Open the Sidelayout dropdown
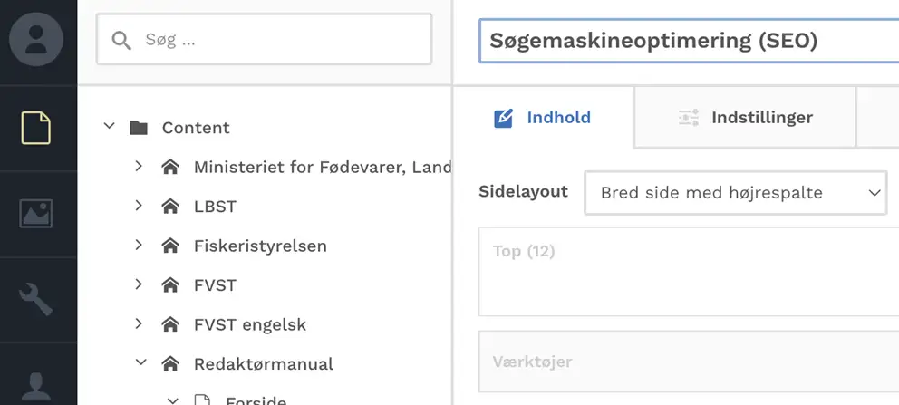 [x=735, y=193]
